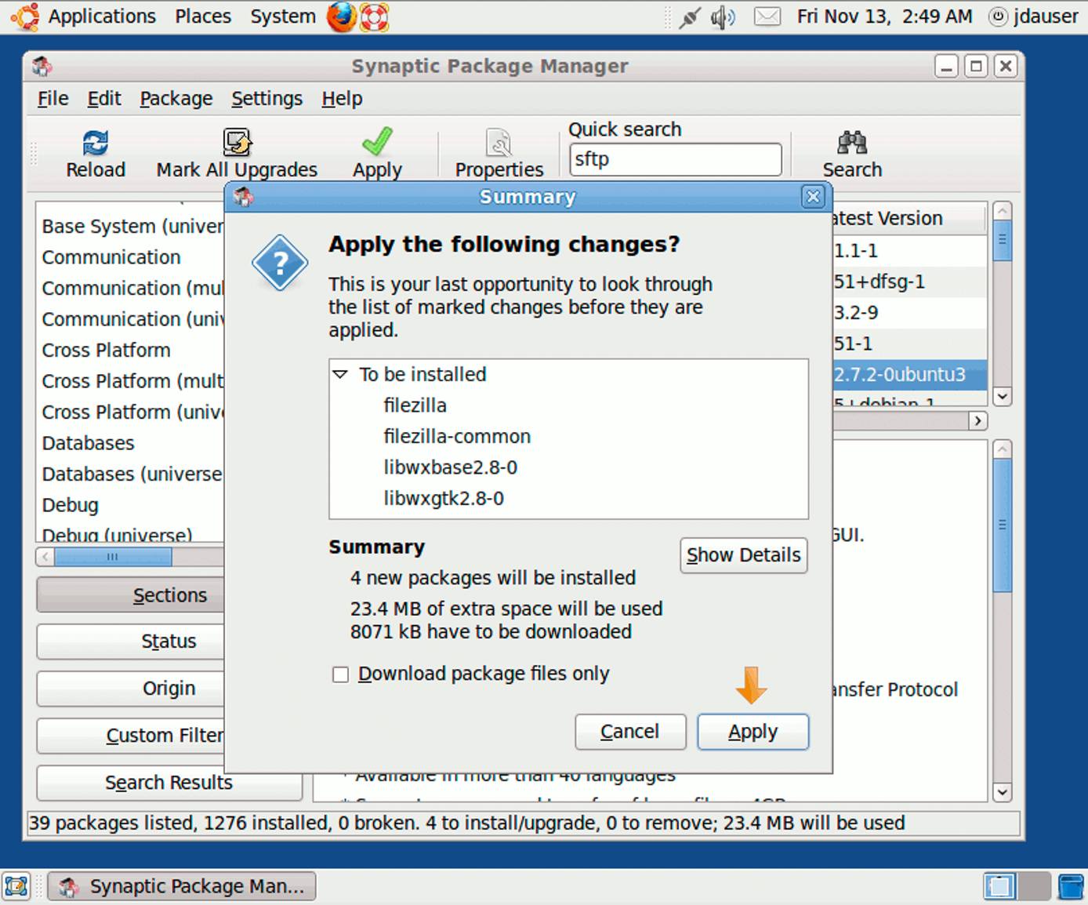Open package Properties from the toolbar
Image resolution: width=1088 pixels, height=905 pixels.
click(499, 153)
